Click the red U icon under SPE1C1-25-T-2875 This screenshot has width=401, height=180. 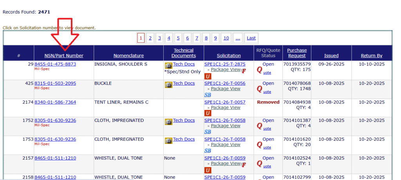coord(208,76)
